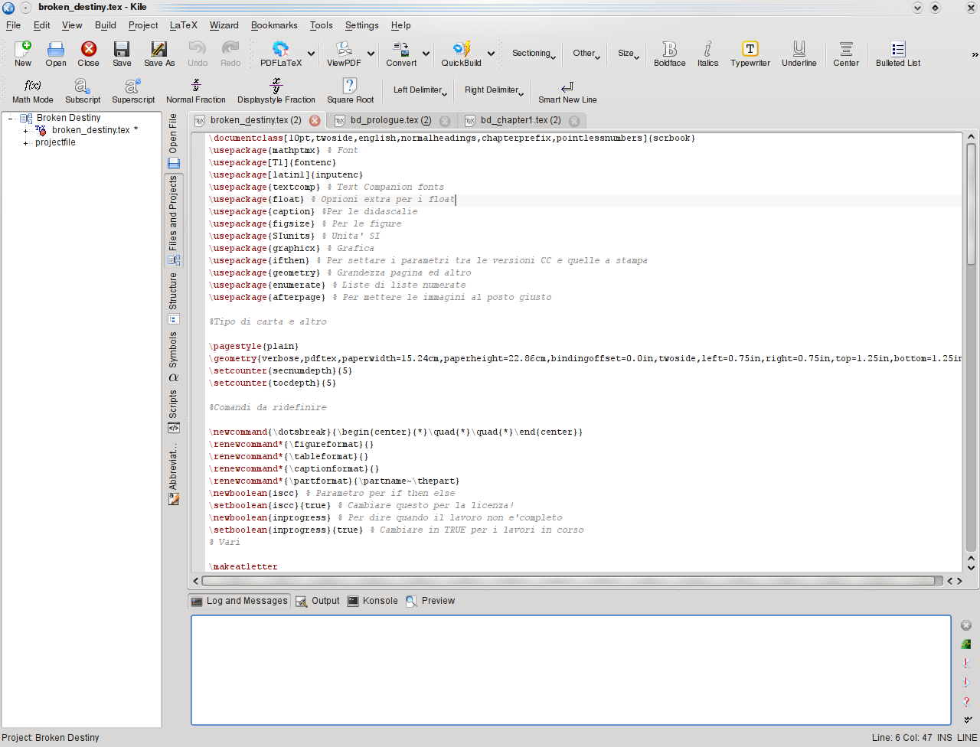Apply Boldface formatting

point(669,54)
